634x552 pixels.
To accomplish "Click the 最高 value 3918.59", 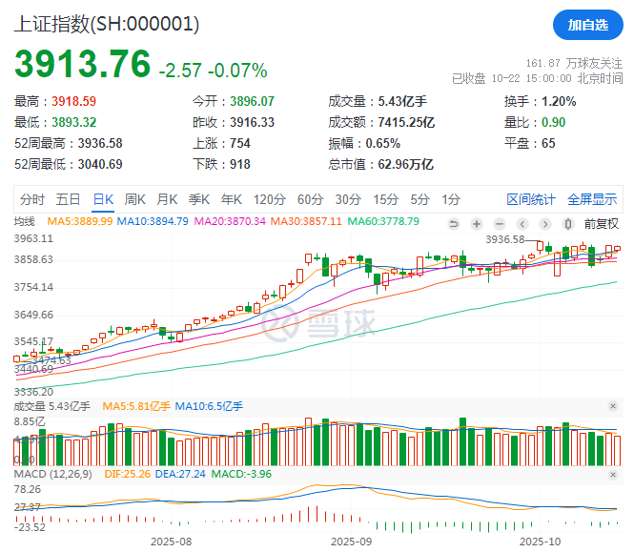I will (73, 101).
